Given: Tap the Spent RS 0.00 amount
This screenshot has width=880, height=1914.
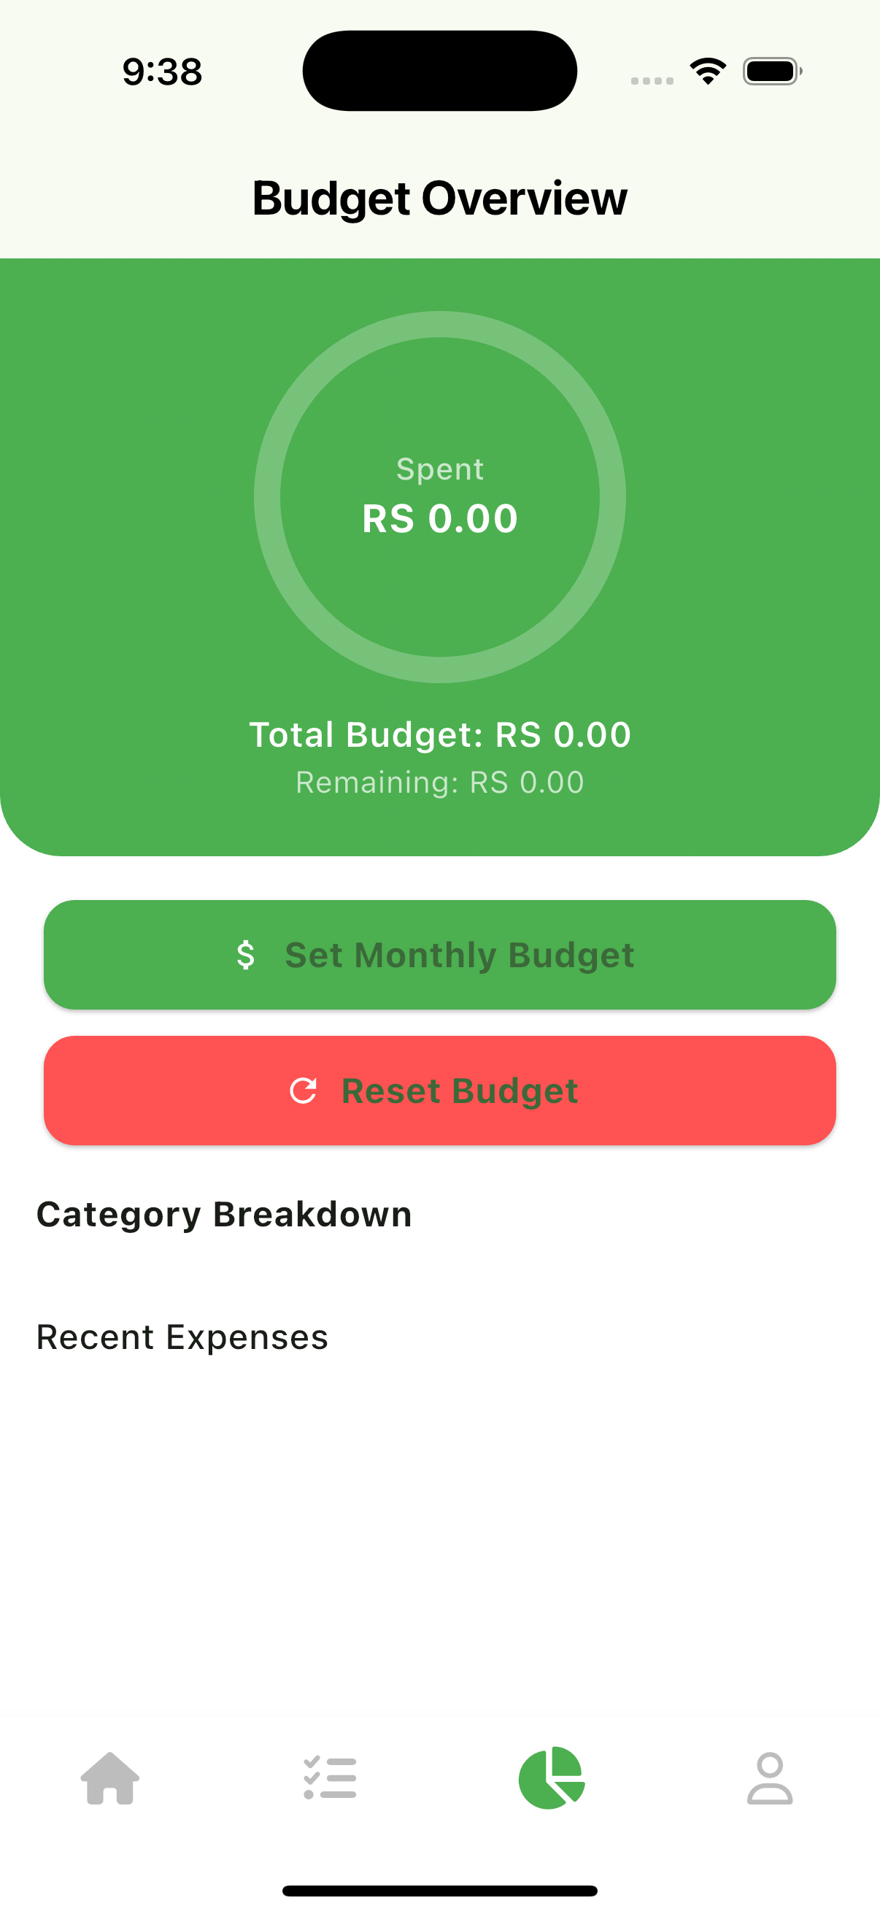Looking at the screenshot, I should (x=439, y=518).
